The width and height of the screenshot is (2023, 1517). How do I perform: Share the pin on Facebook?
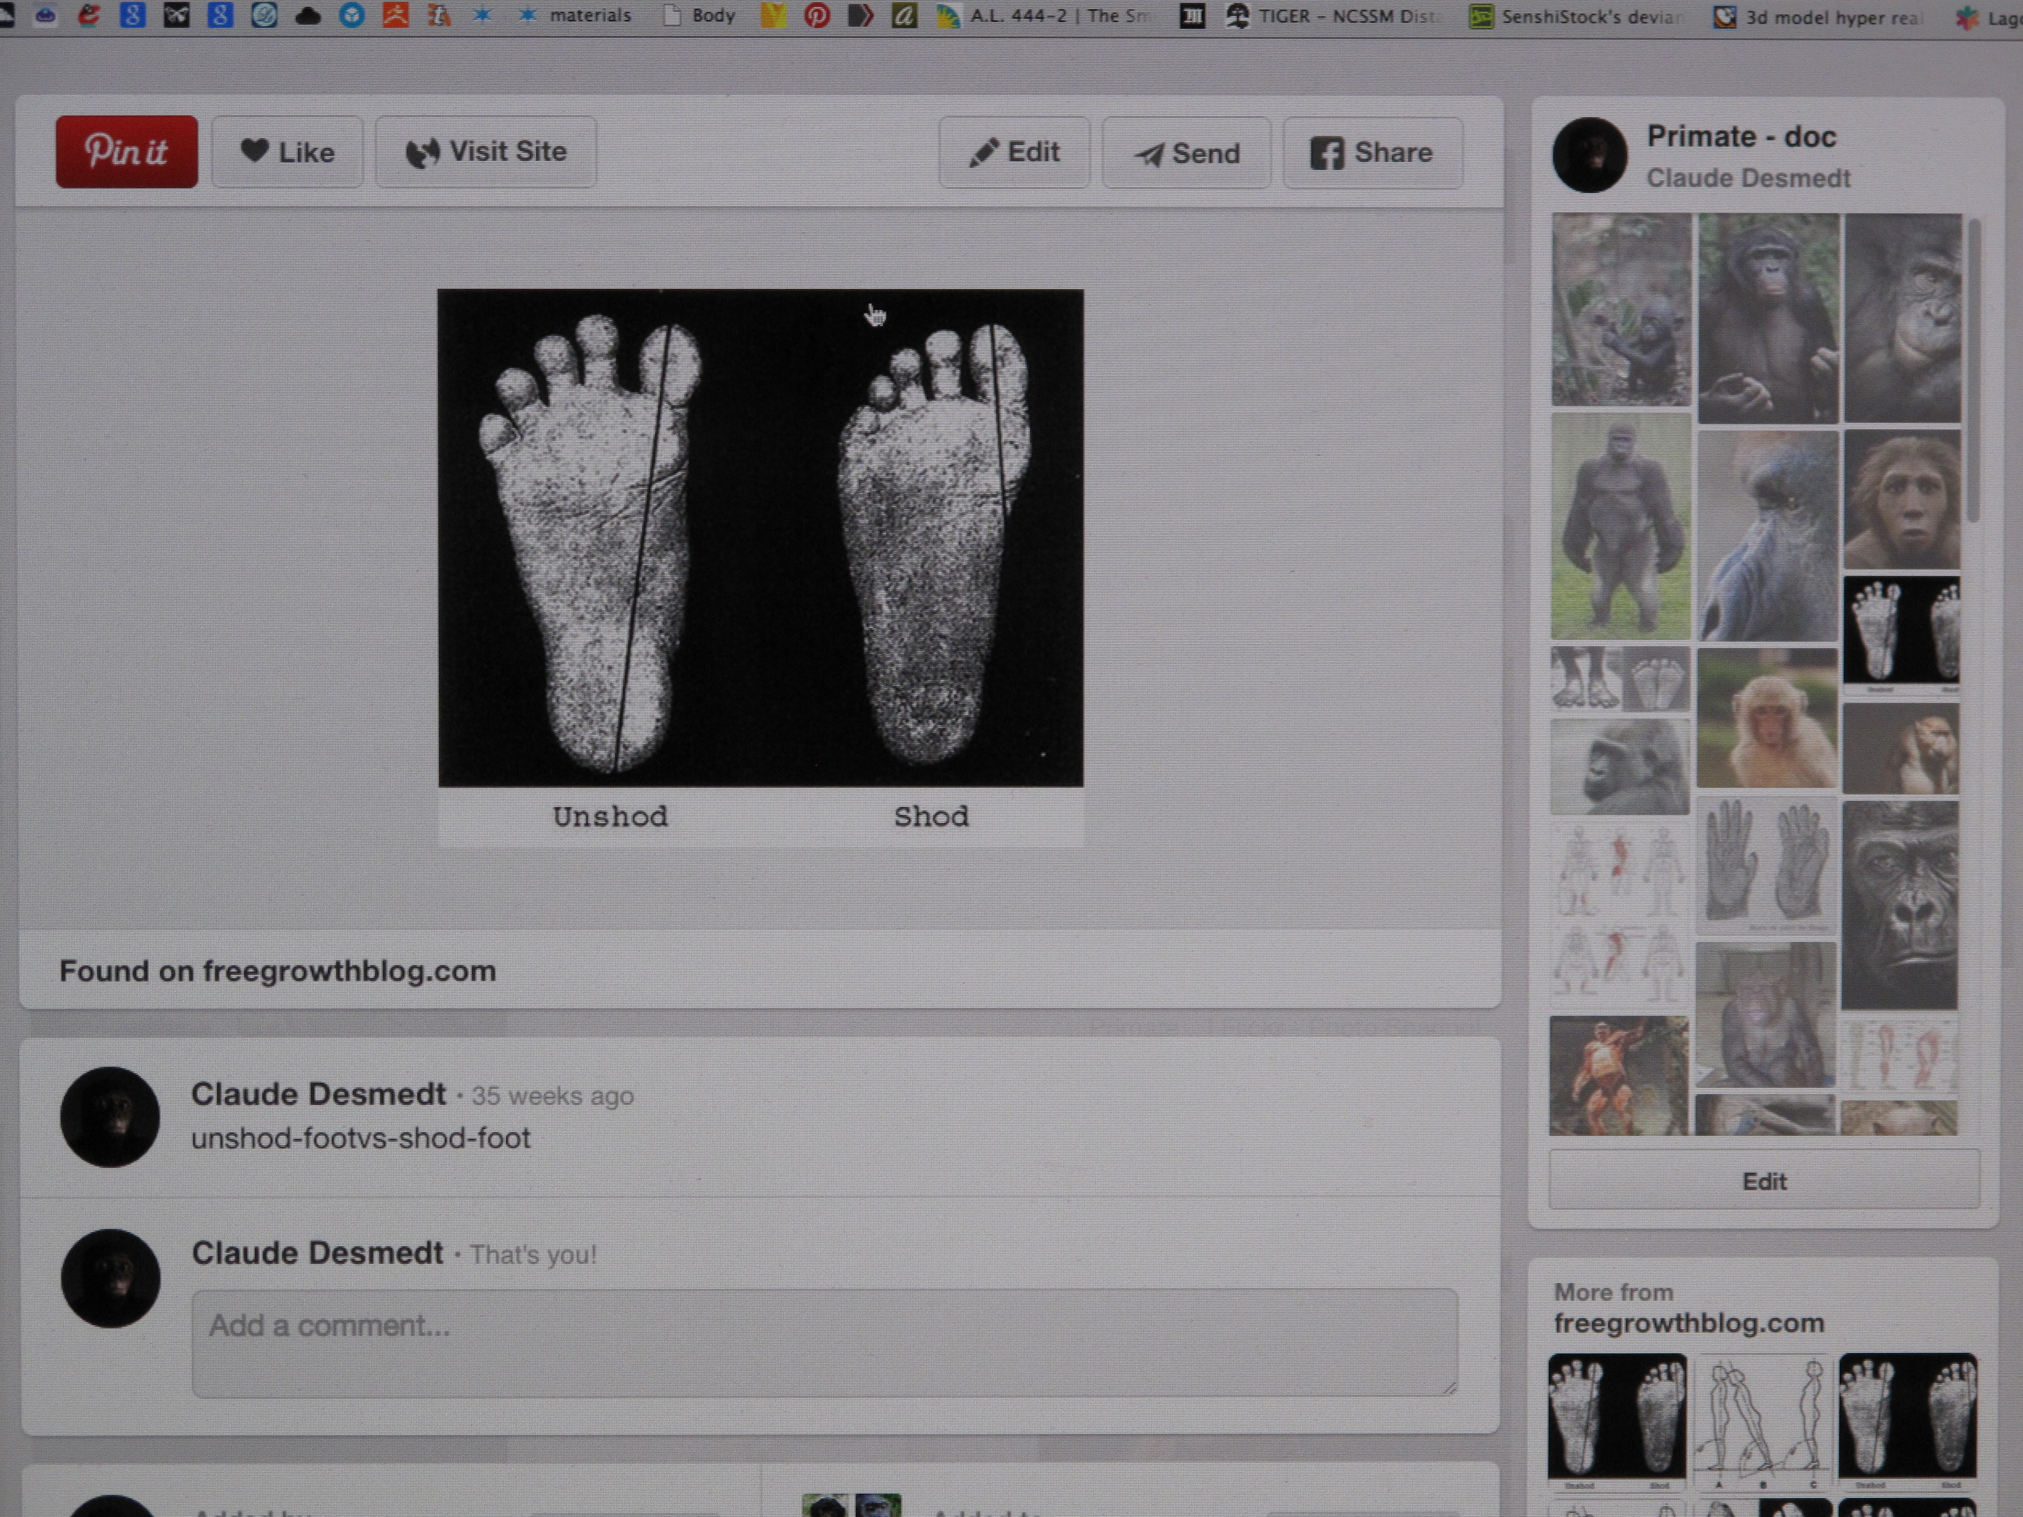(x=1372, y=153)
